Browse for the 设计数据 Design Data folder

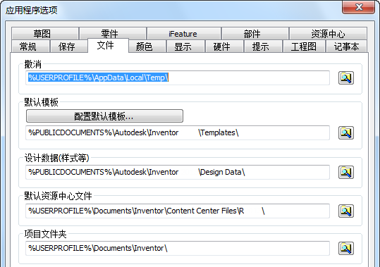(346, 172)
